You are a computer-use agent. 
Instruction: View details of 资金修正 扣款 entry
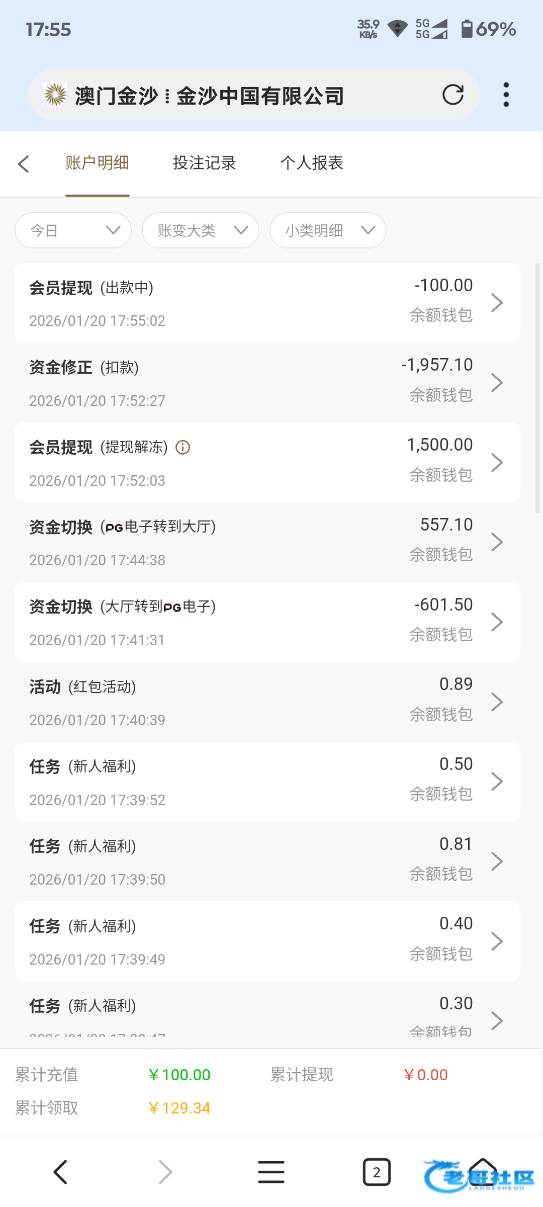(x=267, y=383)
